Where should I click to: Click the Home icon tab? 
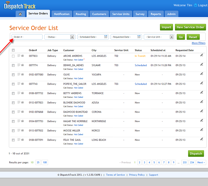click(20, 14)
